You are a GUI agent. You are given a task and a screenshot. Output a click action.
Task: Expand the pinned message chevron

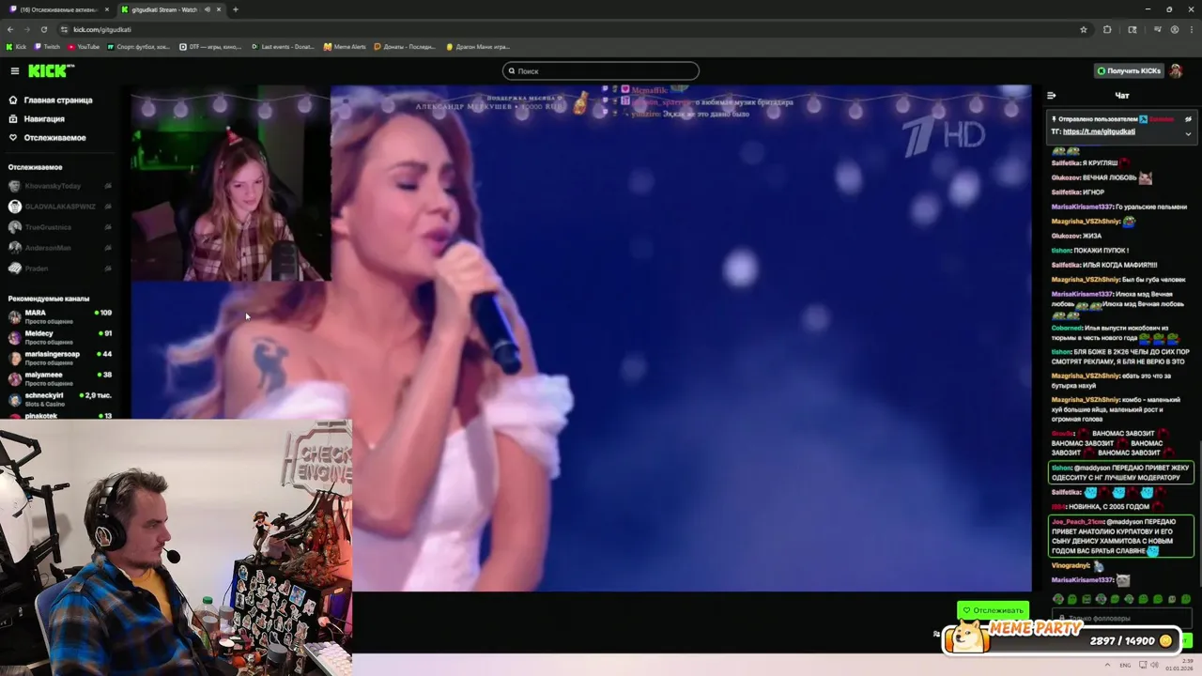coord(1188,133)
